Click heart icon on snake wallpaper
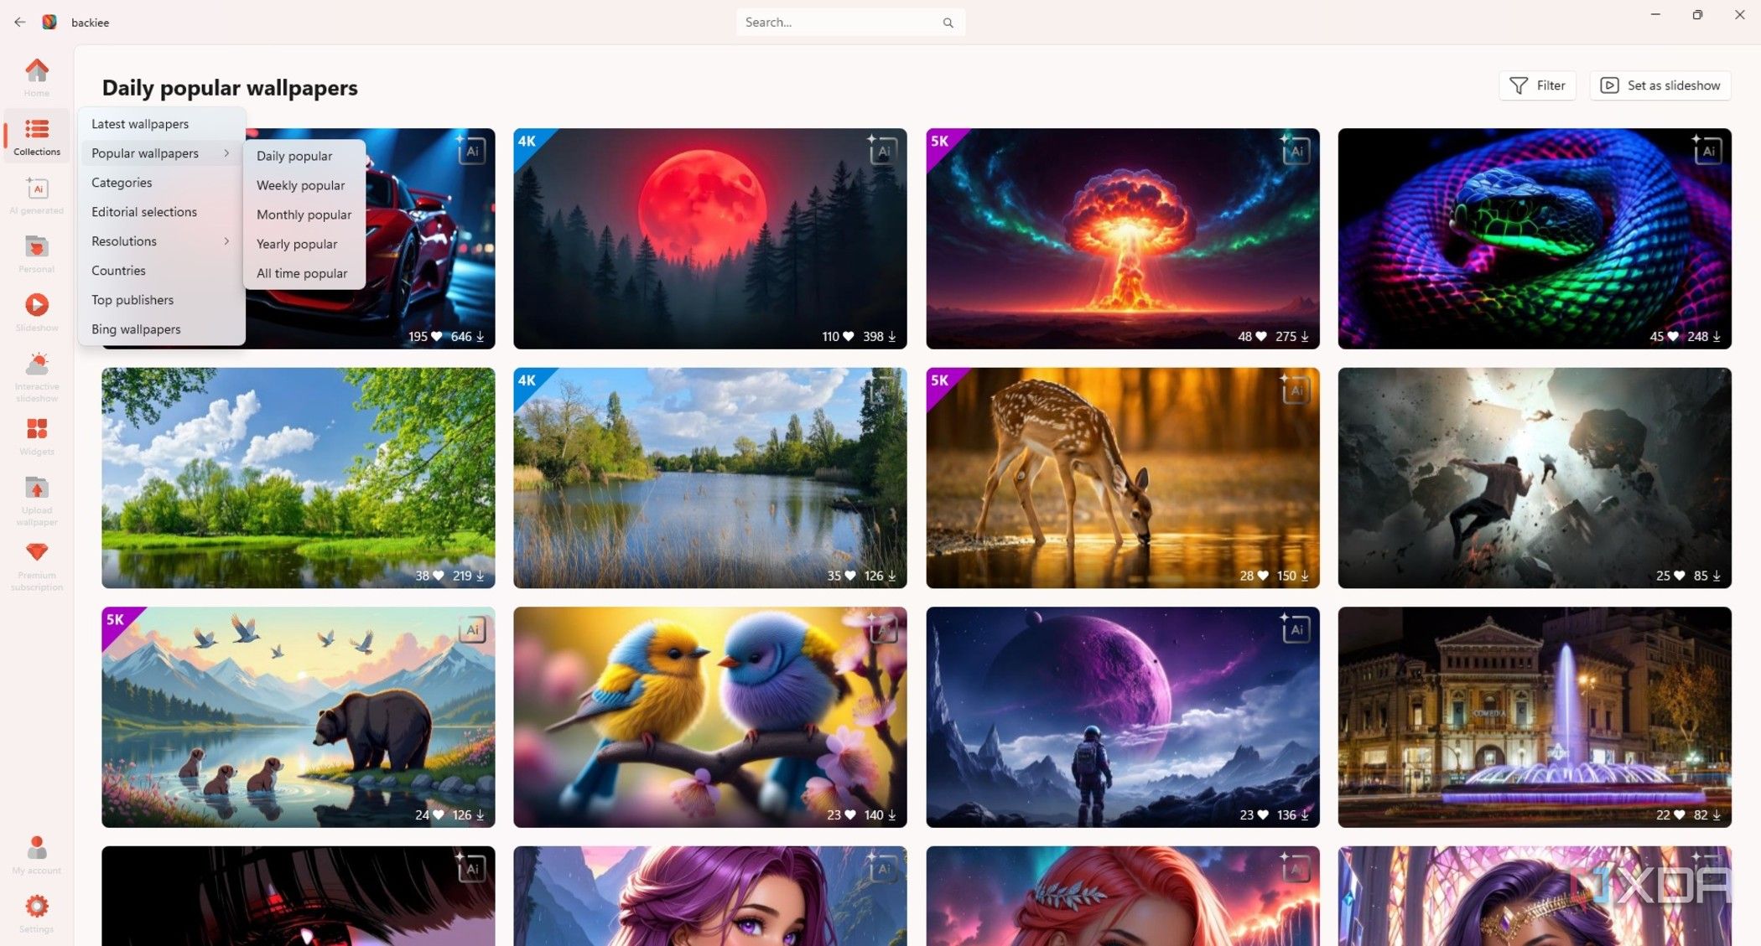Viewport: 1761px width, 946px height. 1673,336
